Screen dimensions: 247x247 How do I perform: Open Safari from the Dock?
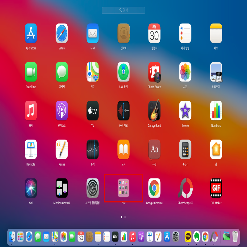pos(29,237)
